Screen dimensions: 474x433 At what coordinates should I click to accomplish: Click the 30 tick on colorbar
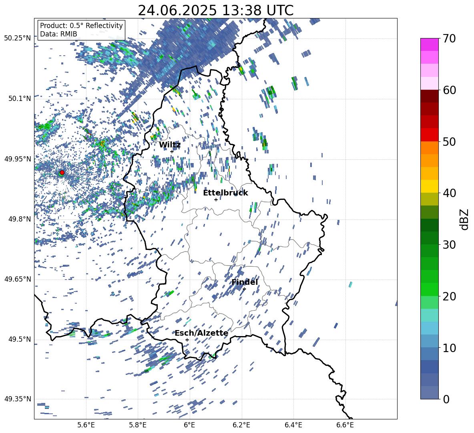[x=449, y=245]
